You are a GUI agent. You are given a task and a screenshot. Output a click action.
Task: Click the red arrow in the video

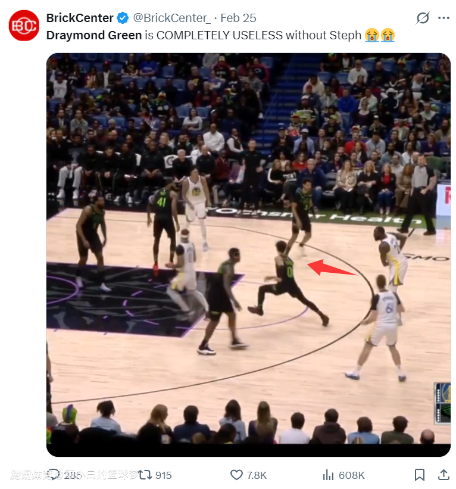coord(332,267)
